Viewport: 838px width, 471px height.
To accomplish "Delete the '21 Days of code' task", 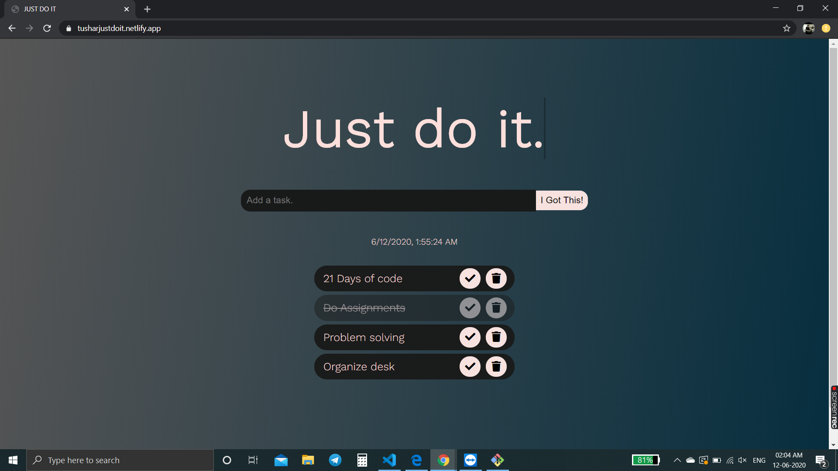I will tap(496, 278).
